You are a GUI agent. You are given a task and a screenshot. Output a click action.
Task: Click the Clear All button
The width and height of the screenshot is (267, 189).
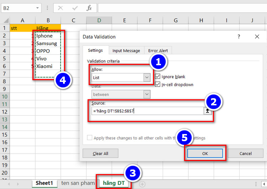(100, 154)
